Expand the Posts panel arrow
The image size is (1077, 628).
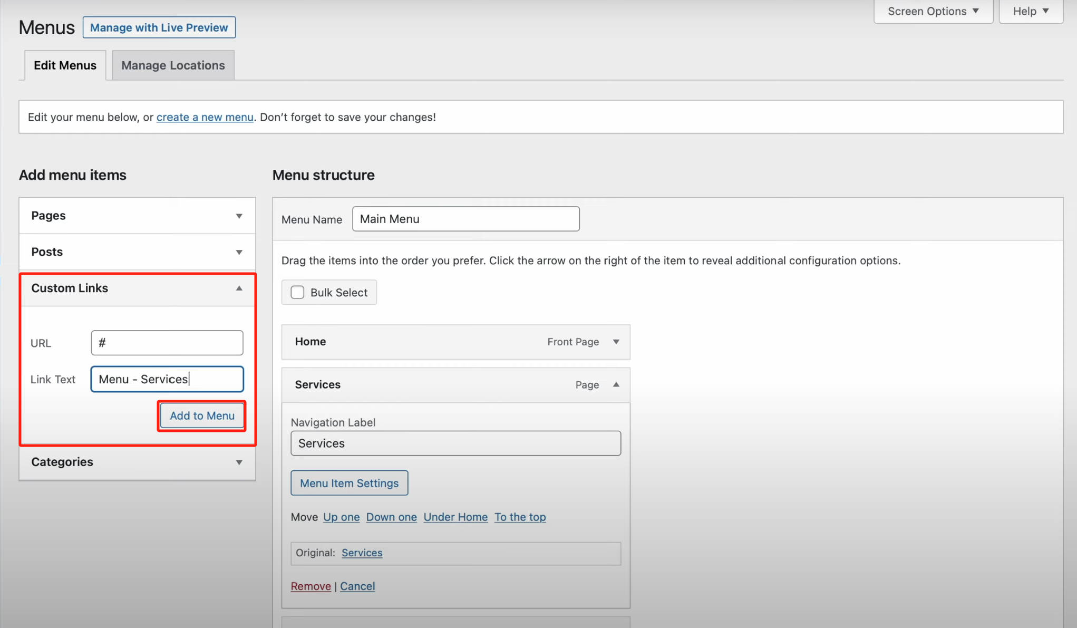click(239, 252)
